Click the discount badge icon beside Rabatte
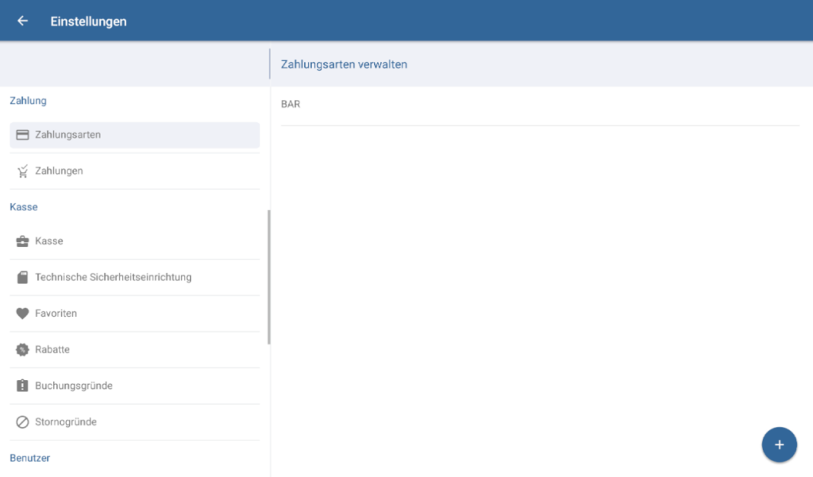Screen dimensions: 813x477 (22, 350)
